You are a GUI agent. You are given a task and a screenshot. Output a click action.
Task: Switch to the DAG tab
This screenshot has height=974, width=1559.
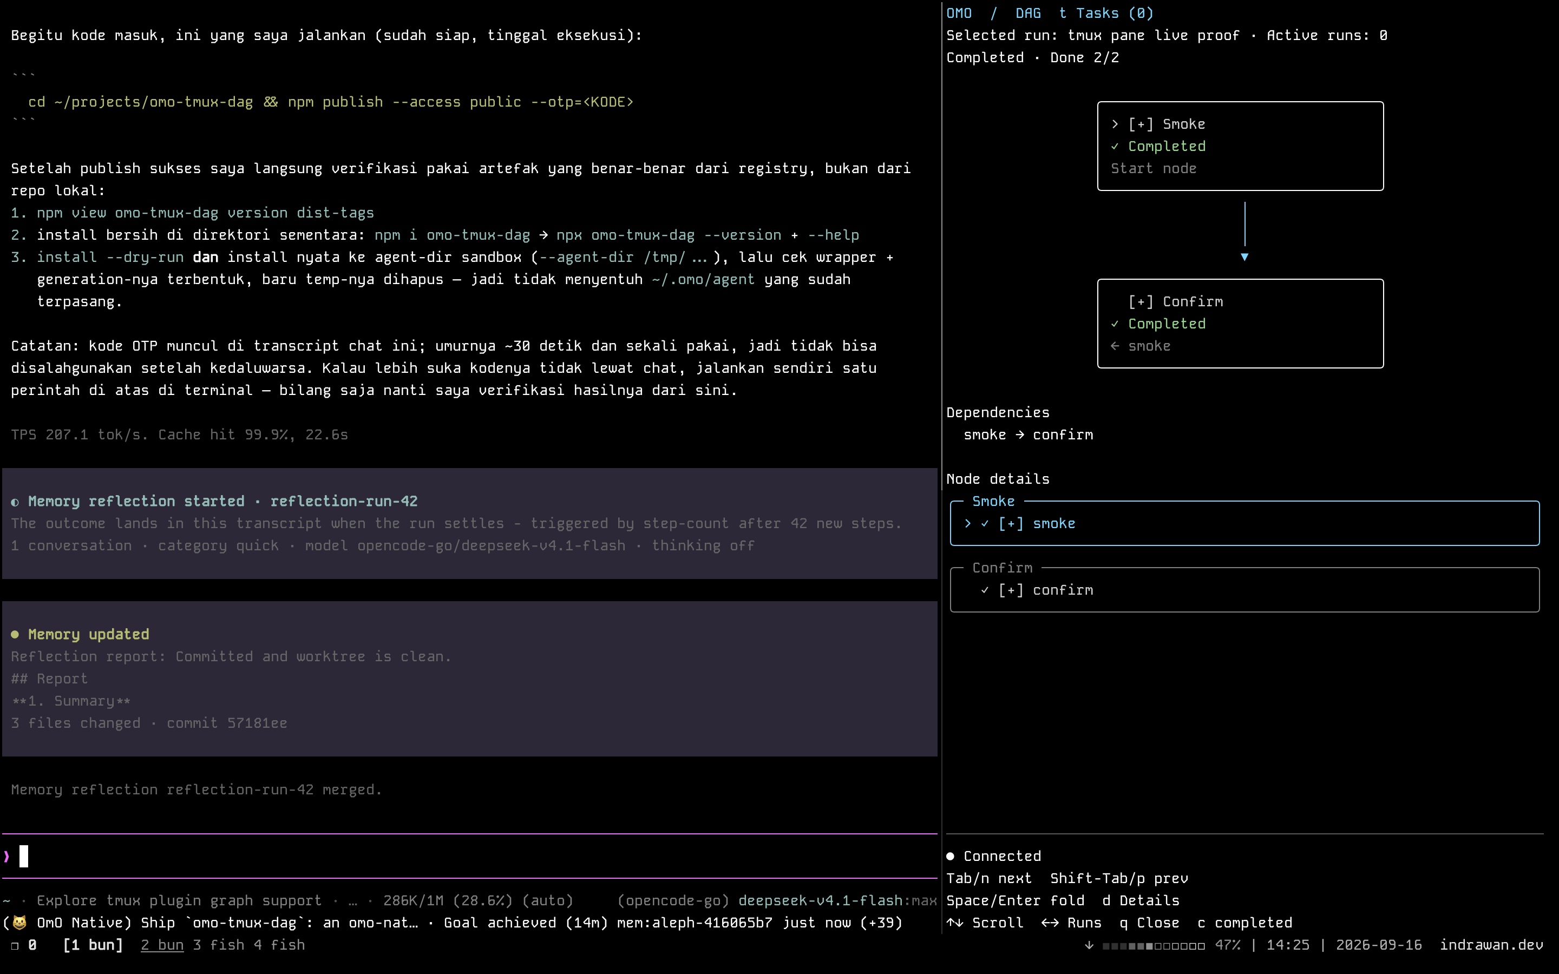1028,13
